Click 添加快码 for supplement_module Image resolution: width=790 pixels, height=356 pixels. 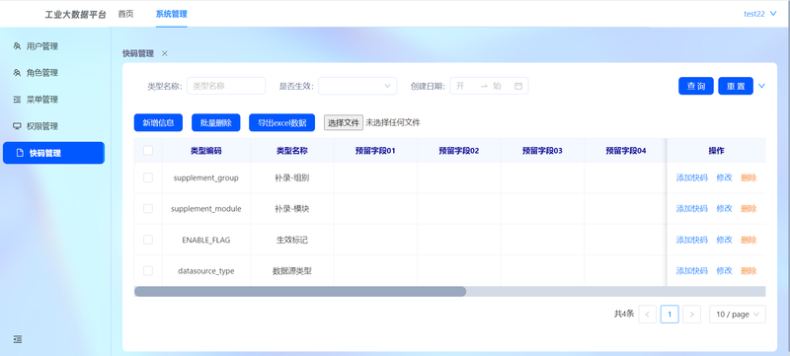pyautogui.click(x=692, y=209)
